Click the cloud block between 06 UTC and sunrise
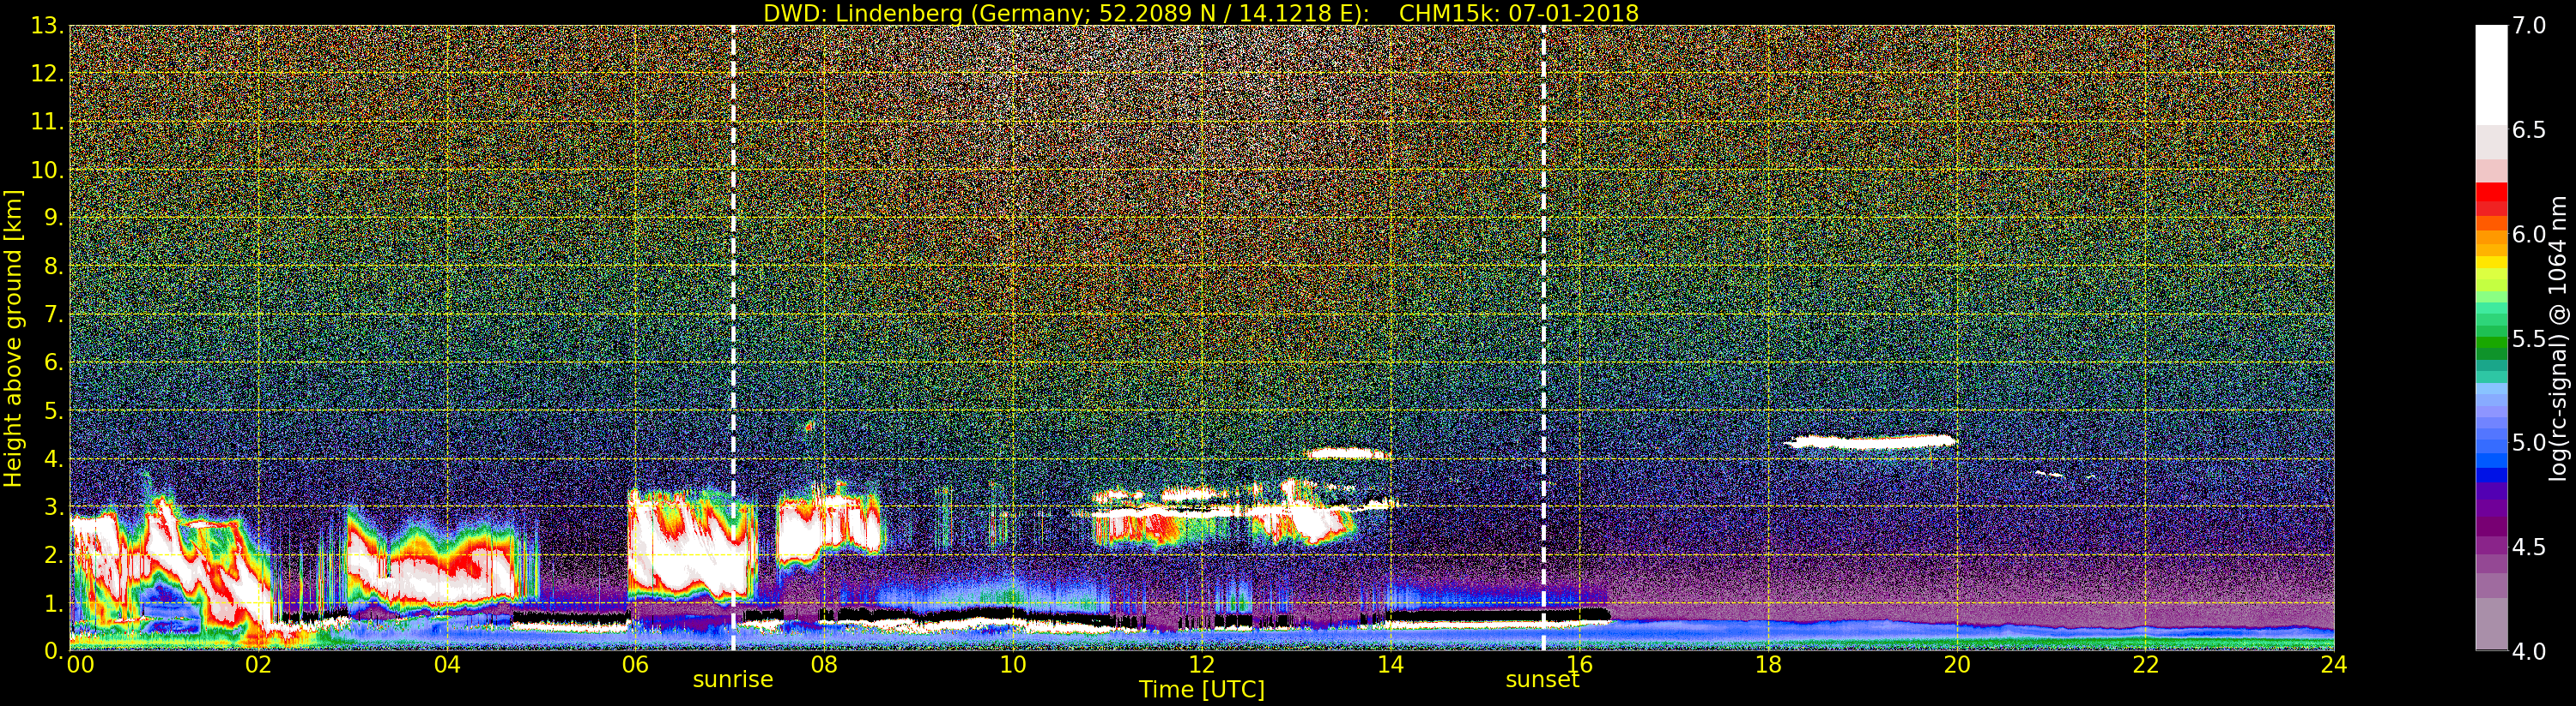Screen dimensions: 2576x706 pos(690,544)
